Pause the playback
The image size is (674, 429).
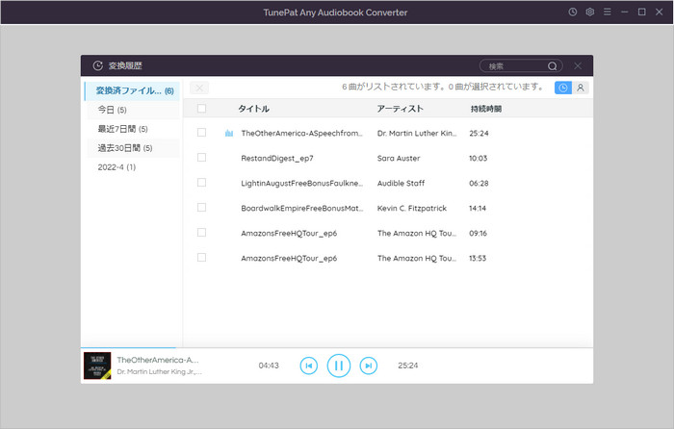pos(339,366)
